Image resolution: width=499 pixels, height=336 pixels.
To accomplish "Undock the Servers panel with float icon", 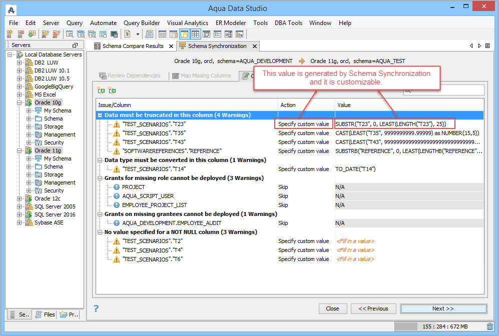I will (x=75, y=45).
